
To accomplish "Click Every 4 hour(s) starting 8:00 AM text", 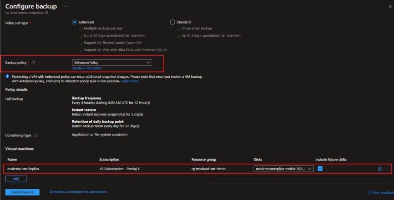I will tap(111, 103).
